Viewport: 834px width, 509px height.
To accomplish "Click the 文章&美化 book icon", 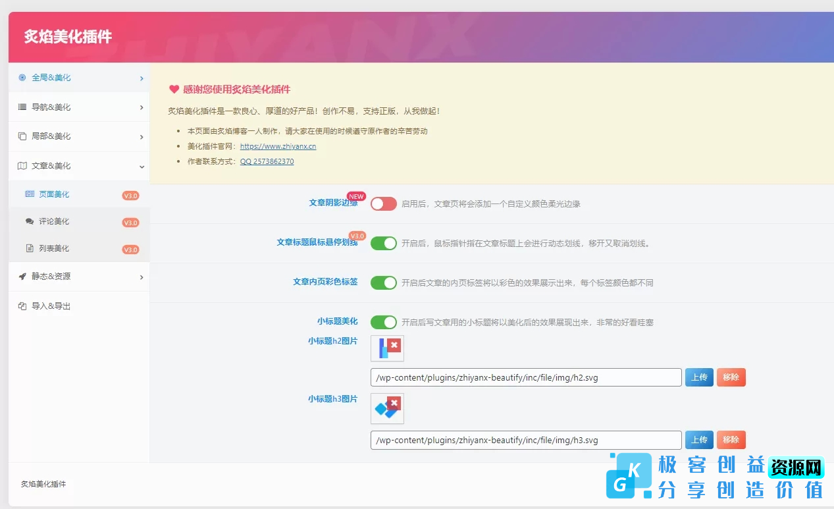I will point(22,166).
